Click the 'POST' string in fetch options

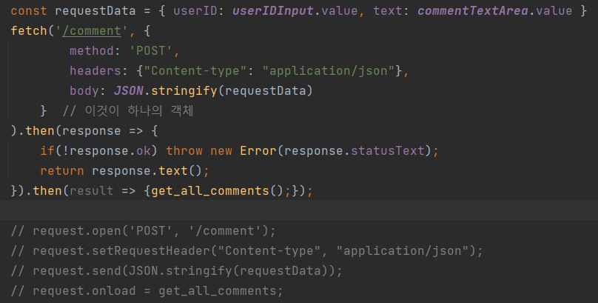pos(151,51)
